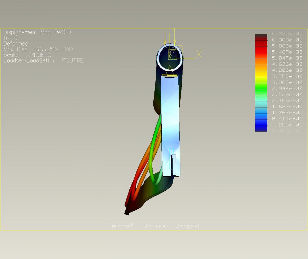Select the WCS coordinate system icon on tube
The image size is (308, 259).
click(x=173, y=54)
